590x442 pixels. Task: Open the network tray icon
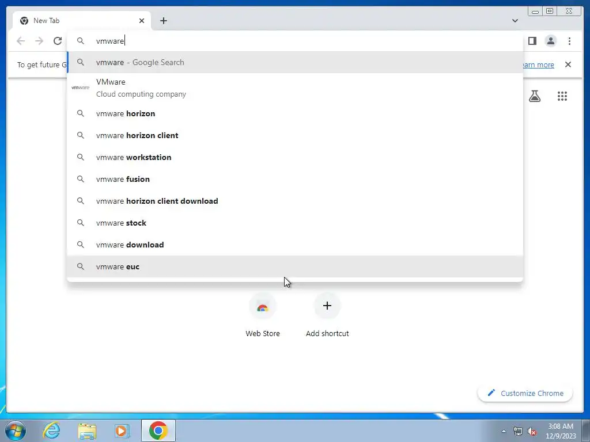tap(518, 432)
